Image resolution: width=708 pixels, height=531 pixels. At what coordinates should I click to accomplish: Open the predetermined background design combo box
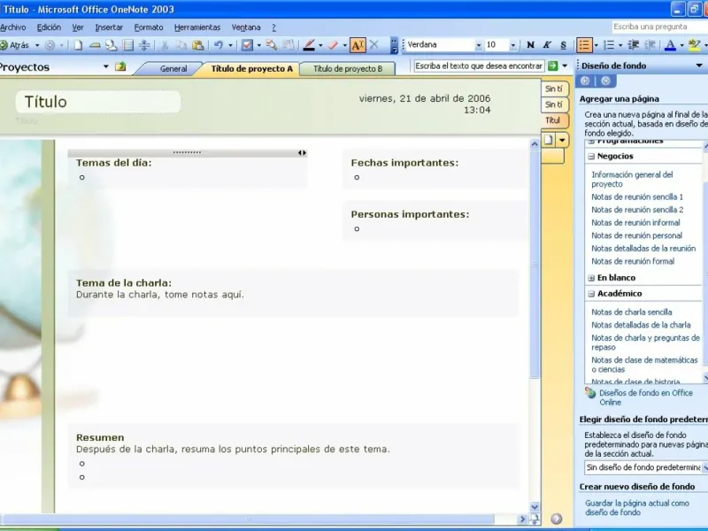(x=646, y=468)
